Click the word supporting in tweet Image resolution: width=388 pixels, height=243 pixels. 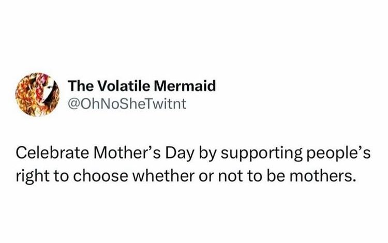262,154
